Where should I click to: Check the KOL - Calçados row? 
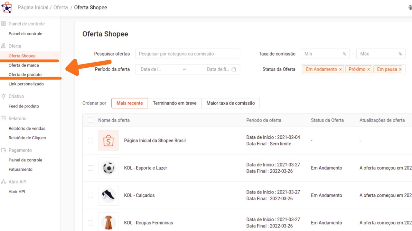click(x=90, y=195)
